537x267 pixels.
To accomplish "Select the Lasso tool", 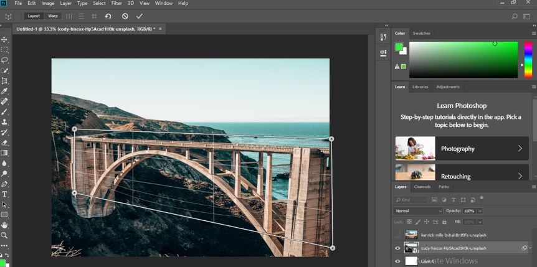I will (4, 60).
